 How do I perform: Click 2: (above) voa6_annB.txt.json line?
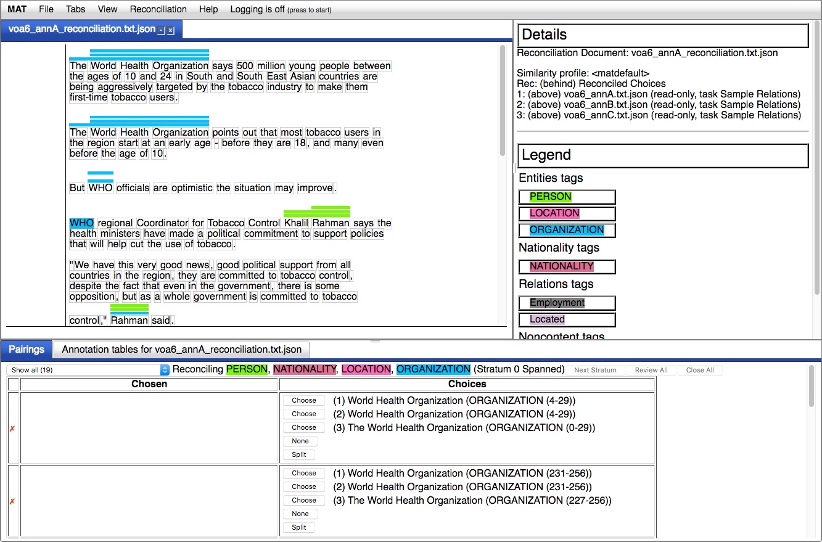(x=659, y=105)
